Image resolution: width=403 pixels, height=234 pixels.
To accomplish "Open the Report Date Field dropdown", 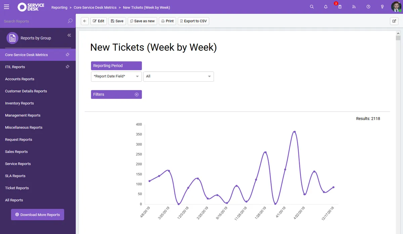I will 116,76.
